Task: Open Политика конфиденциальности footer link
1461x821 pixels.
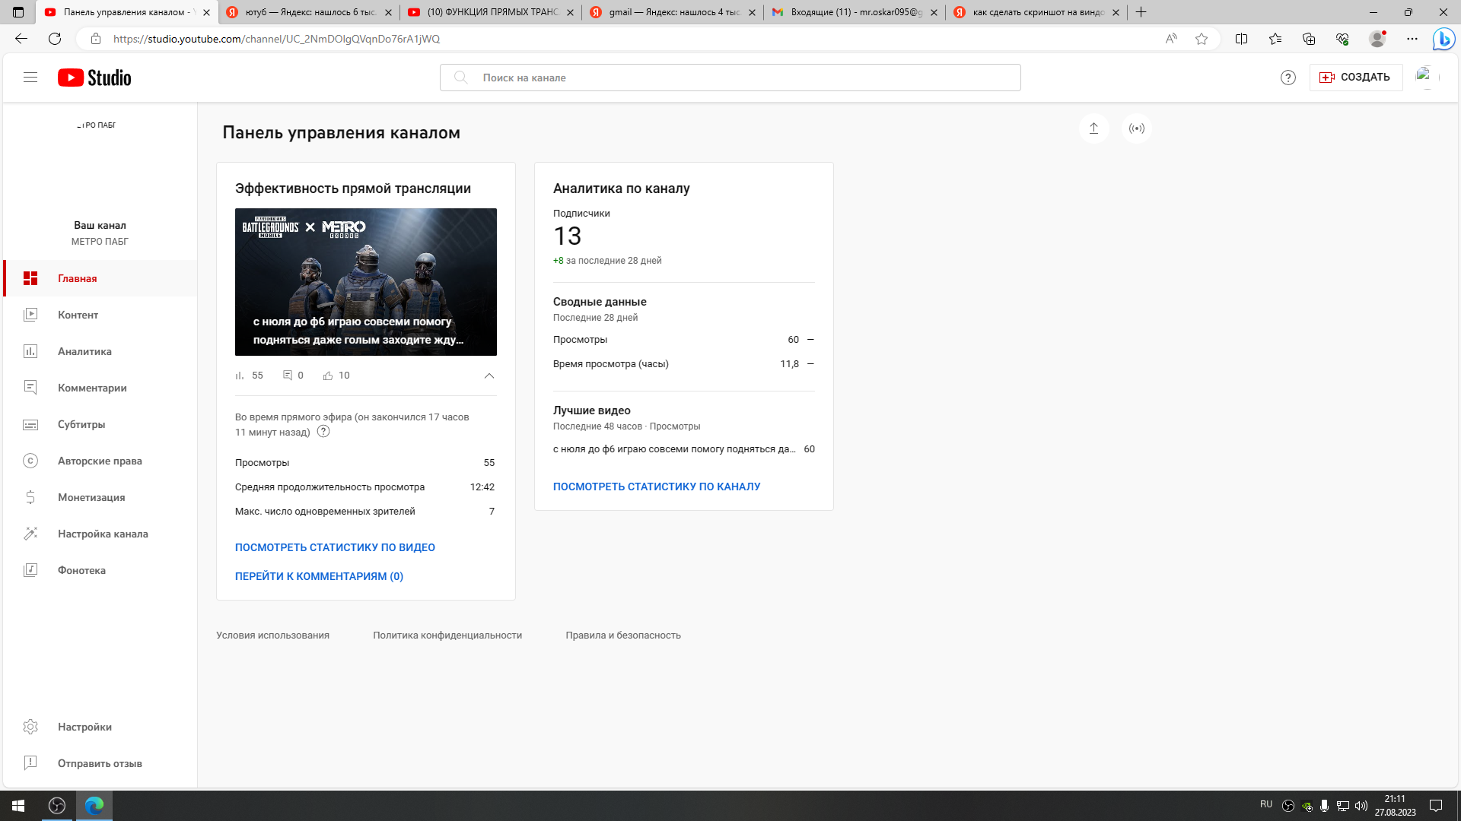Action: [447, 636]
